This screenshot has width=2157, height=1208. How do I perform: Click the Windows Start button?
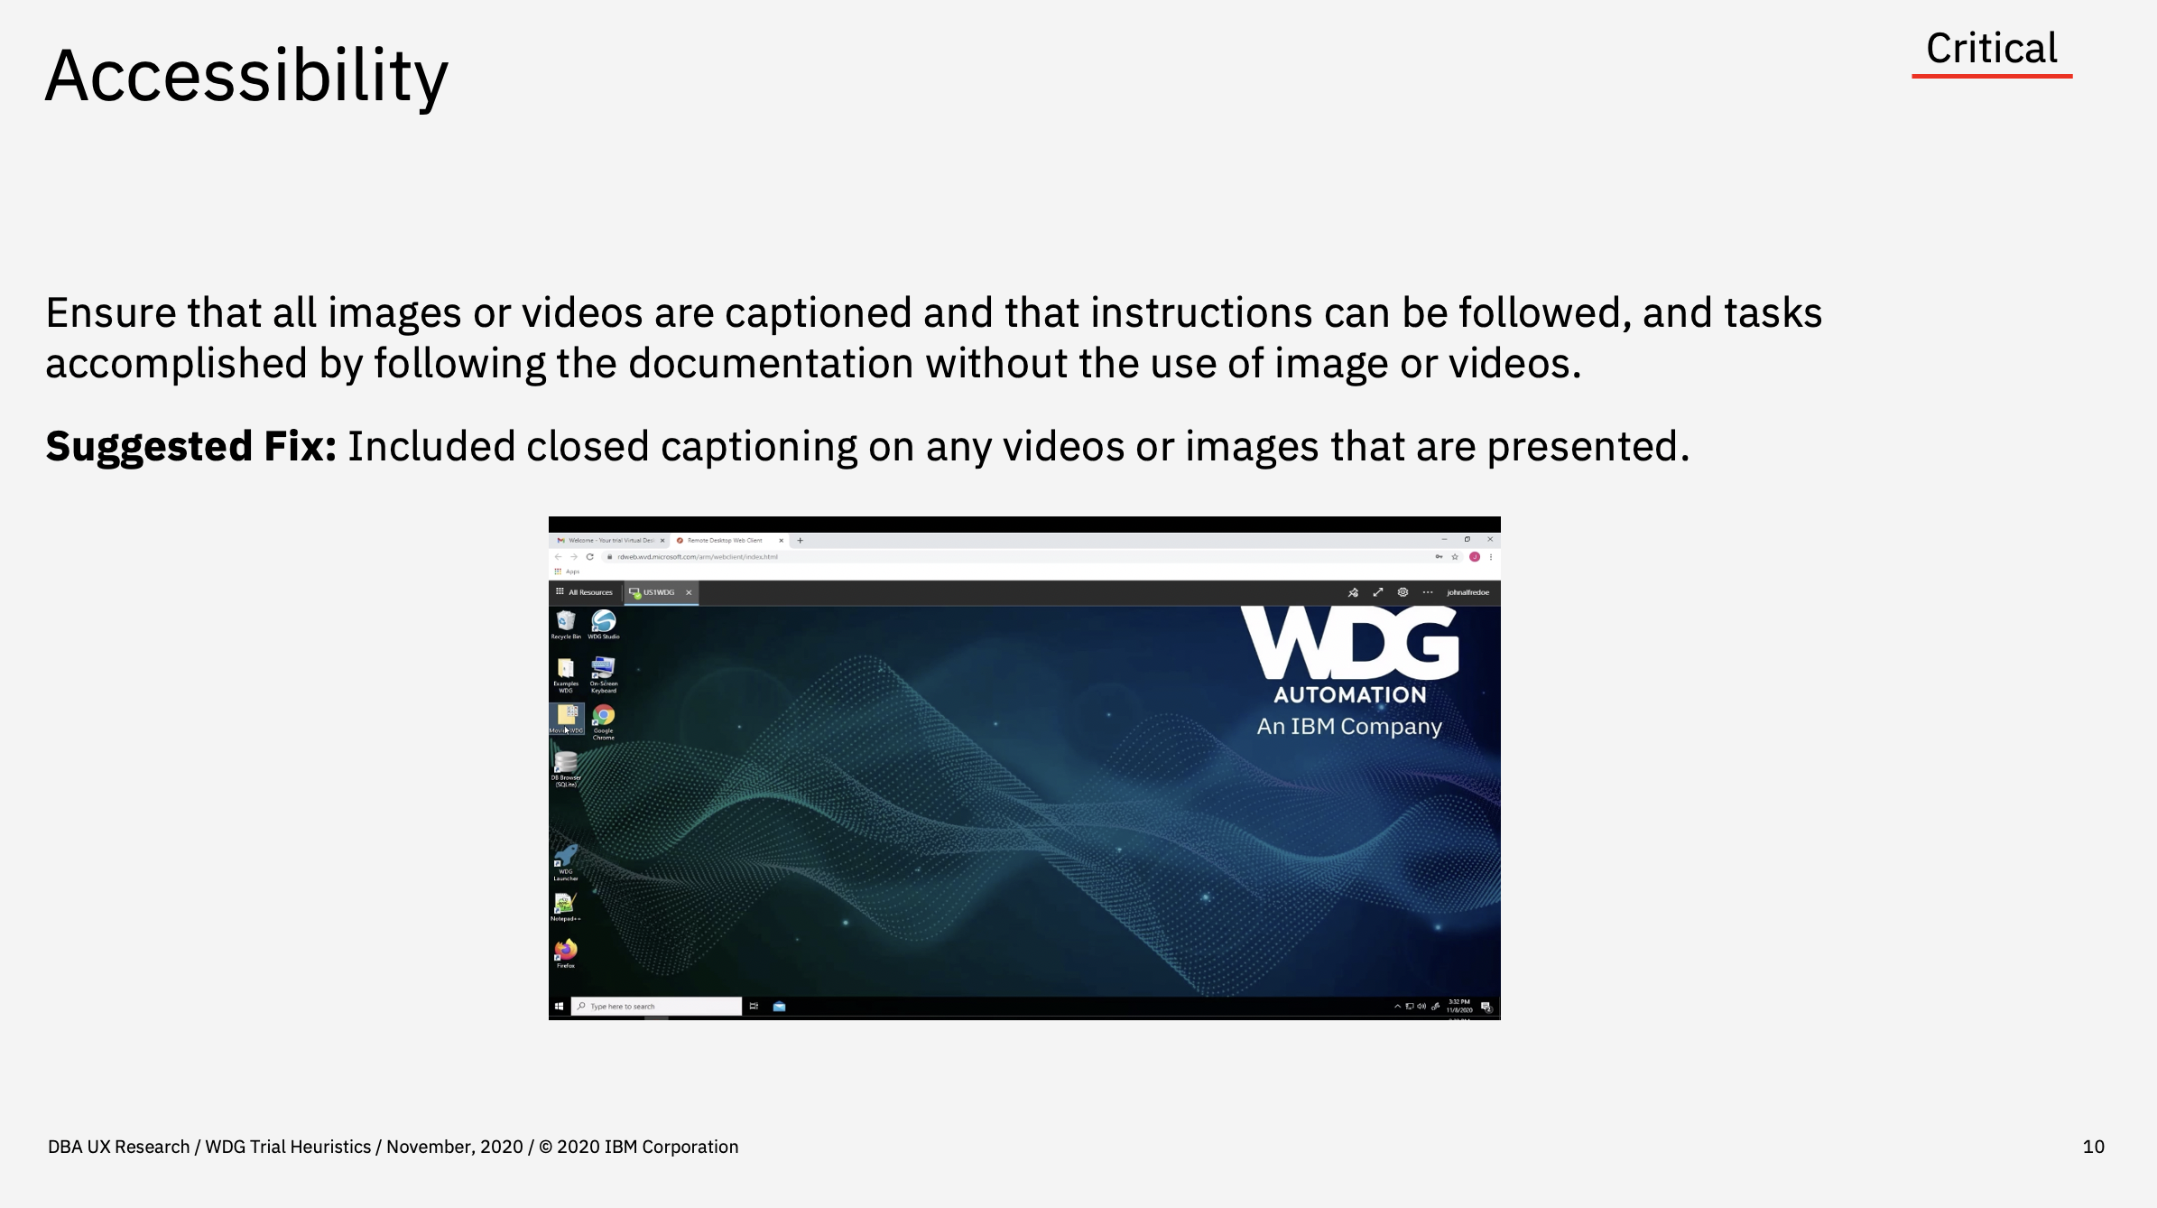click(x=559, y=1006)
